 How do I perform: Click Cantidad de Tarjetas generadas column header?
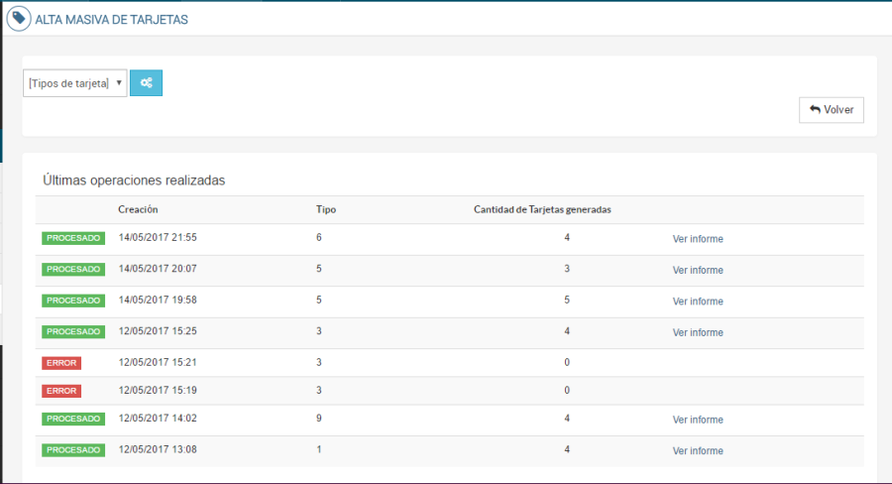tap(542, 209)
